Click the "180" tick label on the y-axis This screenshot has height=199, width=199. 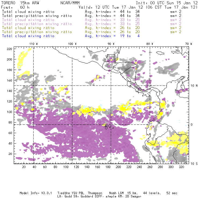click(x=9, y=70)
